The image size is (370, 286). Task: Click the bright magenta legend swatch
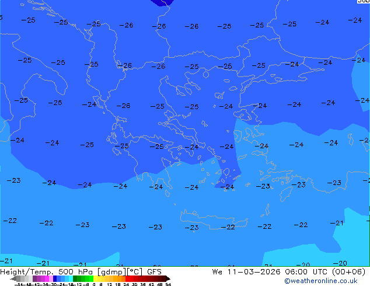point(47,278)
